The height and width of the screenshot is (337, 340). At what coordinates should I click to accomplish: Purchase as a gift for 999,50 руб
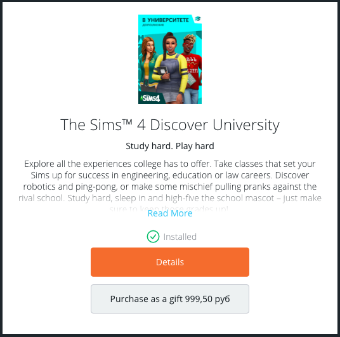170,299
